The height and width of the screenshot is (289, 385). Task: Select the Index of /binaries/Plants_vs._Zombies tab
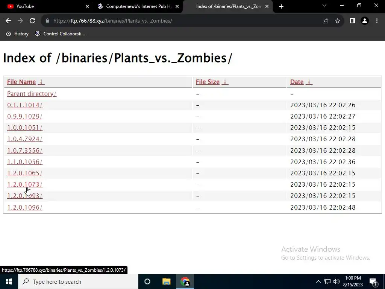[x=229, y=6]
